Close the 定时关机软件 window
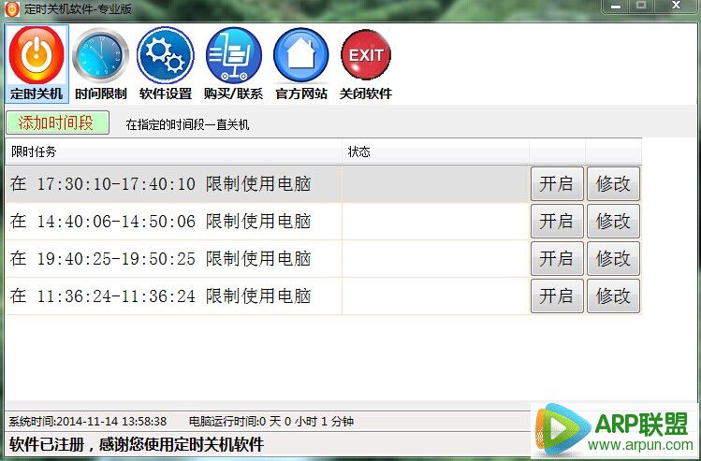This screenshot has width=701, height=461. [676, 6]
